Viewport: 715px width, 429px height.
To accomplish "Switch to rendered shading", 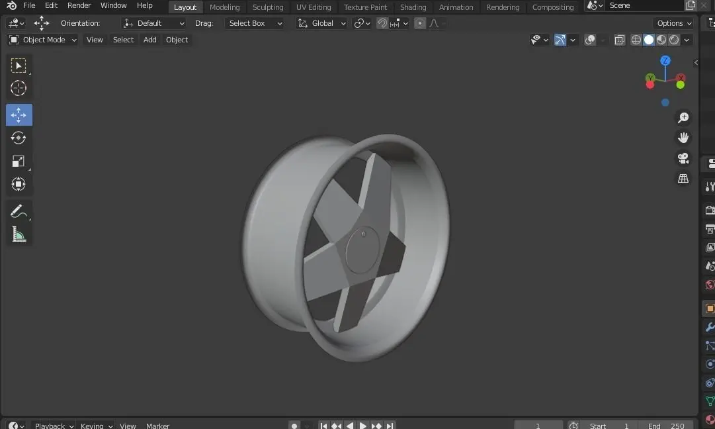I will click(674, 40).
